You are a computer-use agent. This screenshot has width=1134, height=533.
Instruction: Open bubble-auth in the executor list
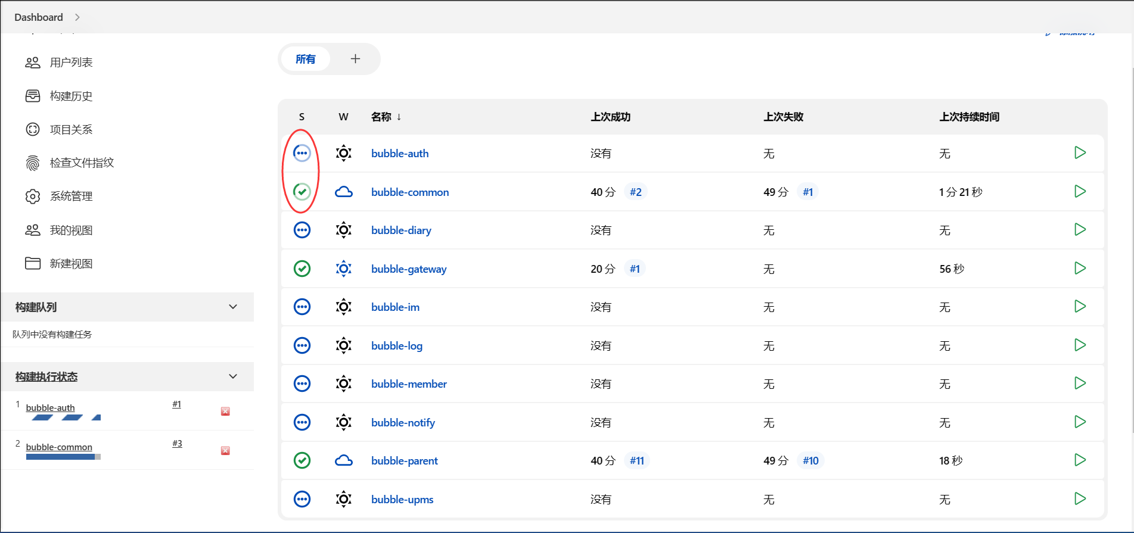51,407
